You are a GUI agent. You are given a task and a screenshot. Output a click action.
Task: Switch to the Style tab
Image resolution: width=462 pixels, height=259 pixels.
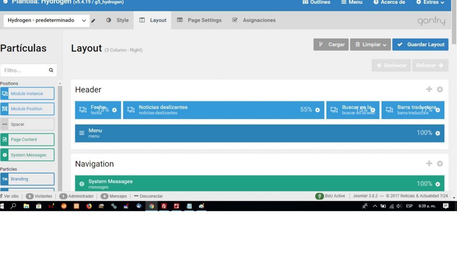click(x=118, y=20)
